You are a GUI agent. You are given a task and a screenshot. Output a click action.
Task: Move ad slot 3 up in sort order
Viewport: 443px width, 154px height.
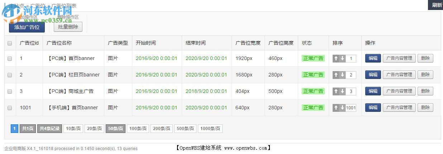[336, 91]
